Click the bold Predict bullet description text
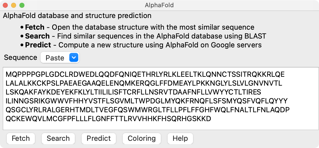This screenshot has width=319, height=148. pyautogui.click(x=38, y=45)
